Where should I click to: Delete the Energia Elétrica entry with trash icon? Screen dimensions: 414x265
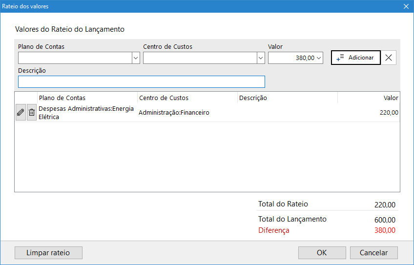tap(32, 112)
